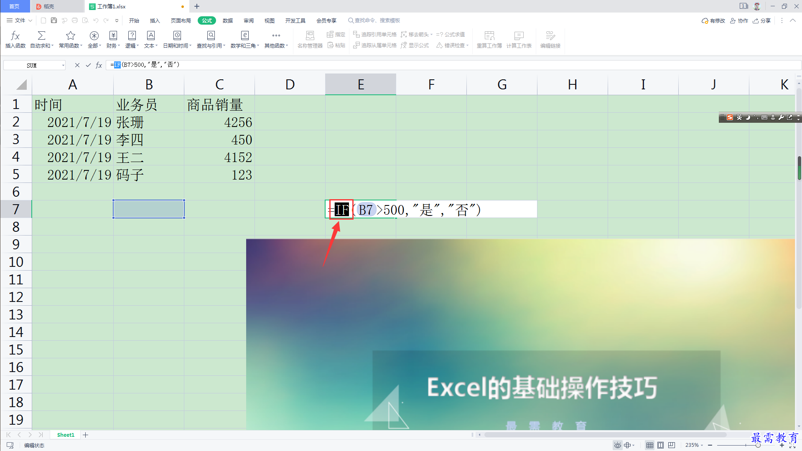Click the search commands (查找命令) field
The height and width of the screenshot is (451, 802).
pyautogui.click(x=374, y=20)
